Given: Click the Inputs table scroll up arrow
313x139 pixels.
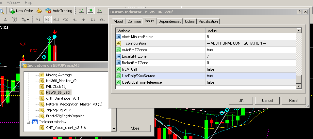Looking at the screenshot, I should click(299, 31).
